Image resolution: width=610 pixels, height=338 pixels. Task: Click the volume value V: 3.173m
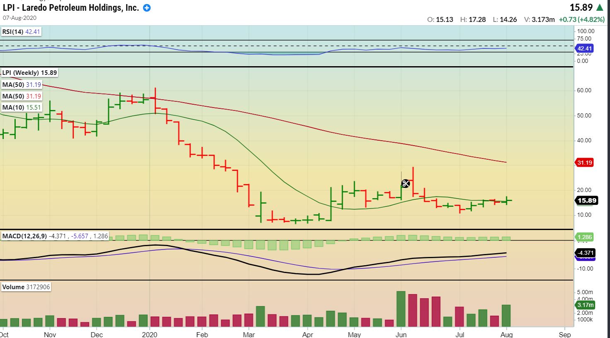[539, 19]
